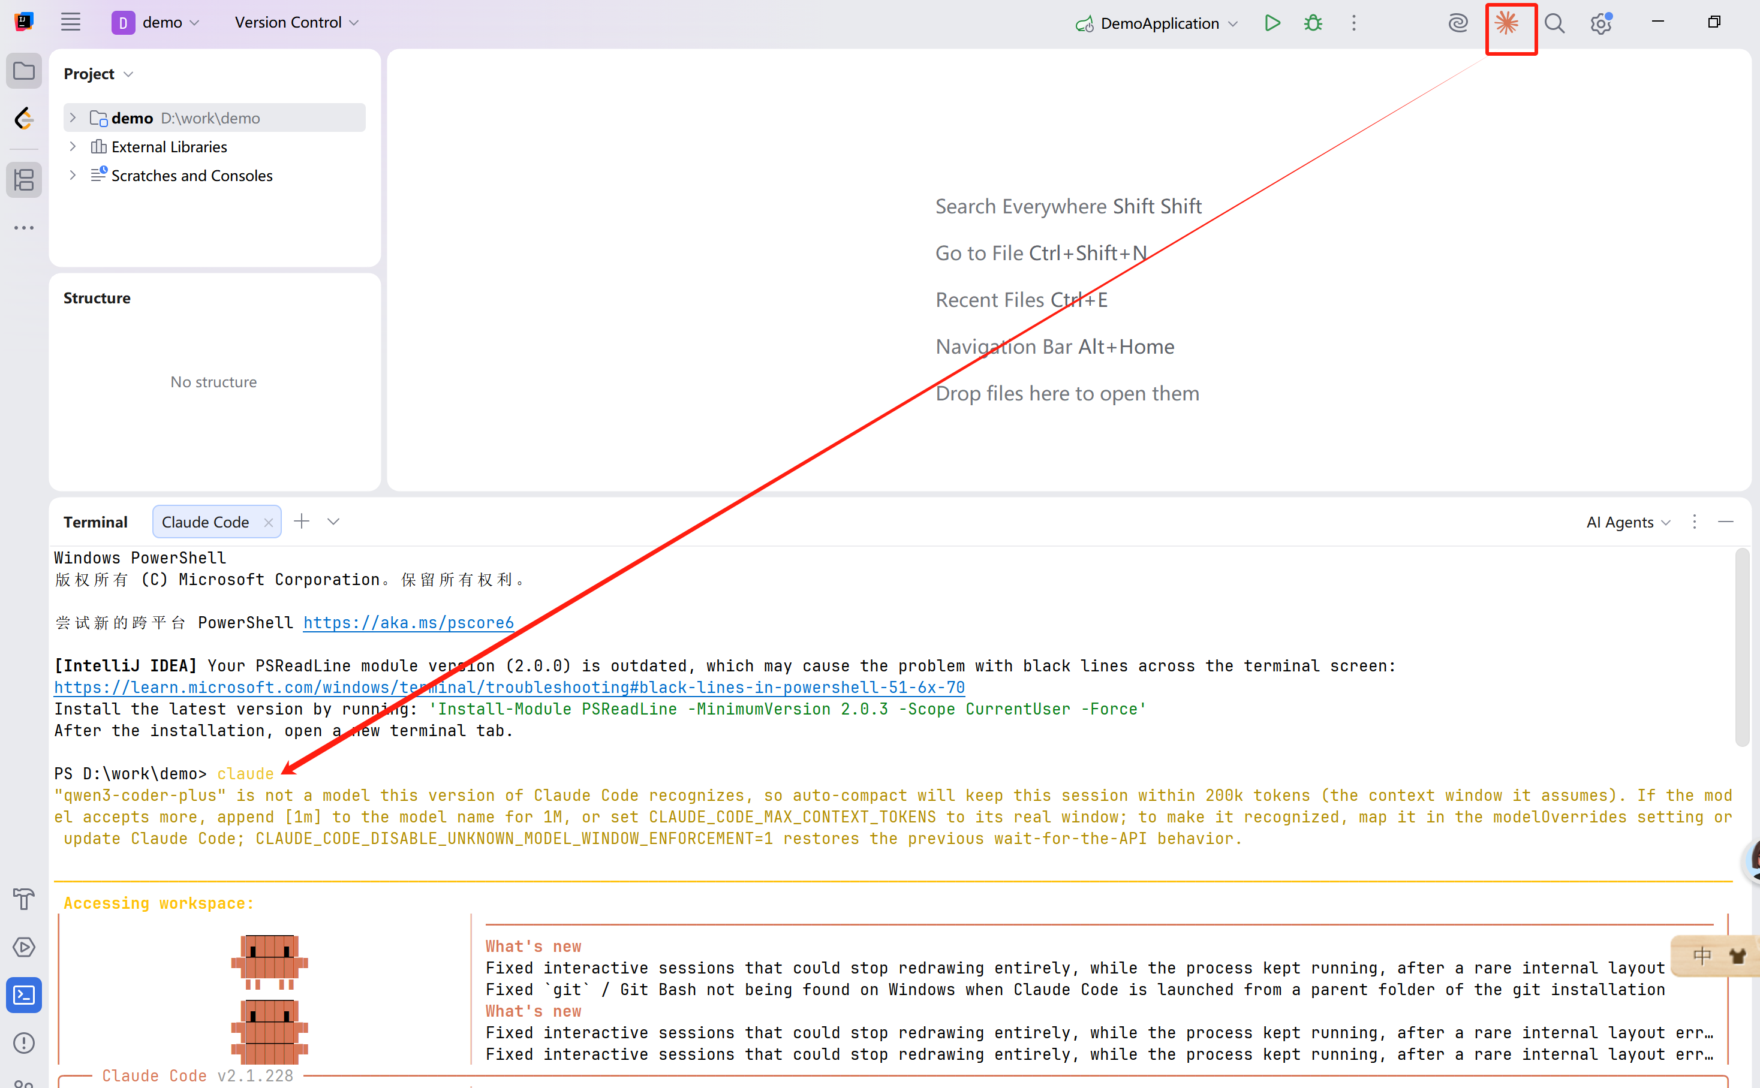Screen dimensions: 1760x1088
Task: Expand the Scratches and Consoles node
Action: [73, 175]
